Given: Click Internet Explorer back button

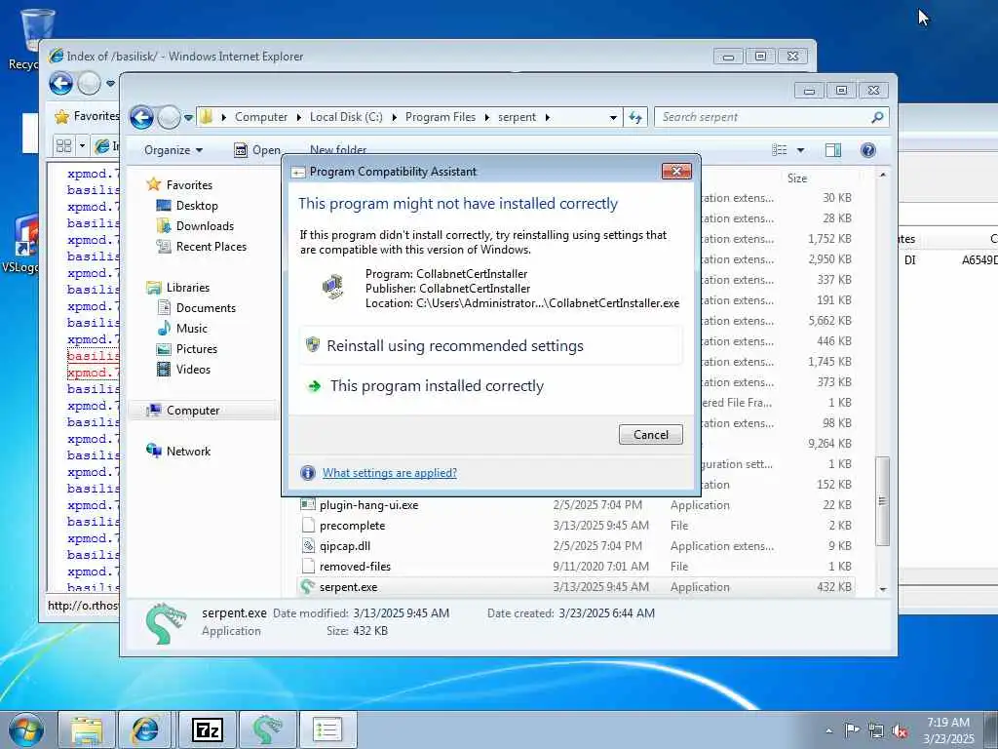Looking at the screenshot, I should (x=61, y=84).
